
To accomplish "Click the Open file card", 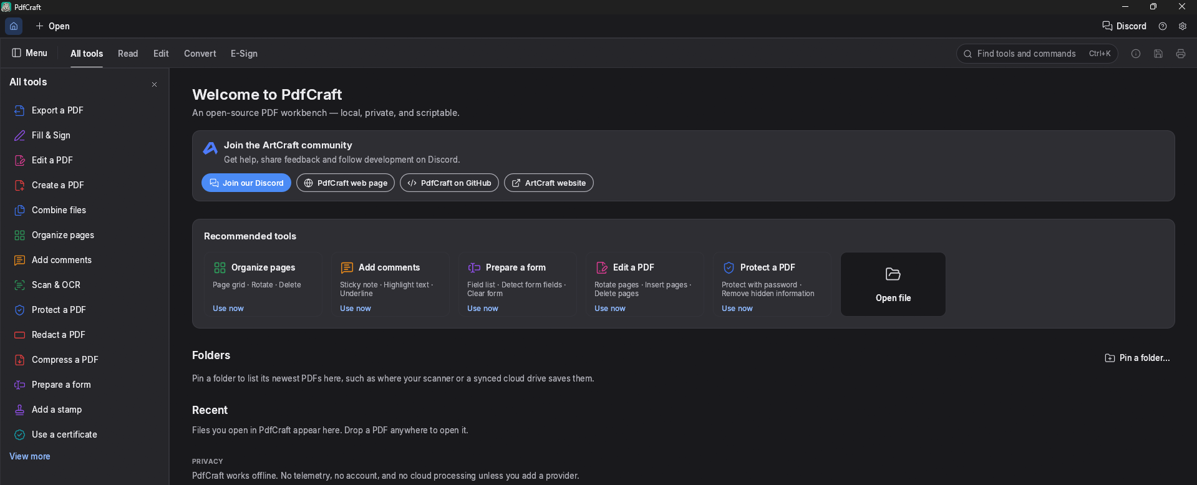I will tap(893, 284).
